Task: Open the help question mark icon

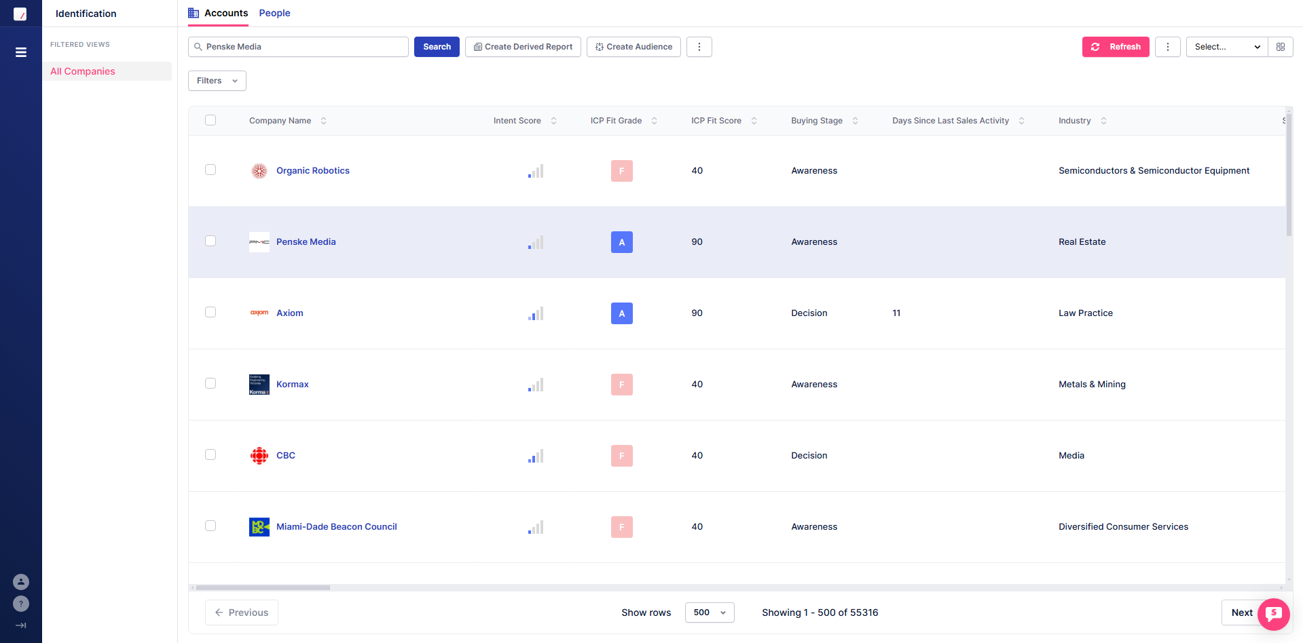Action: [x=21, y=604]
